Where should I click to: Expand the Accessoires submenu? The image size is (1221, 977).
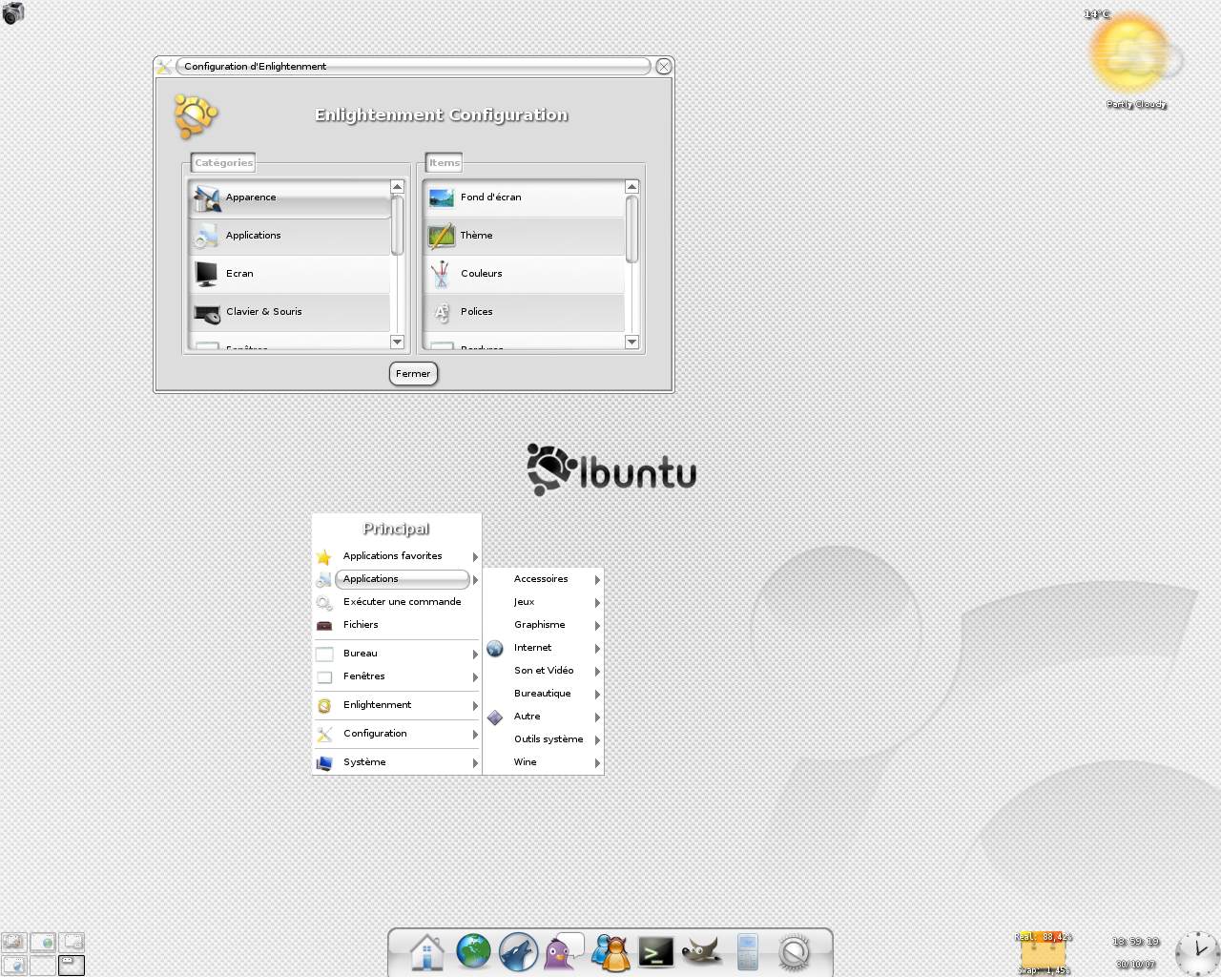click(x=544, y=579)
